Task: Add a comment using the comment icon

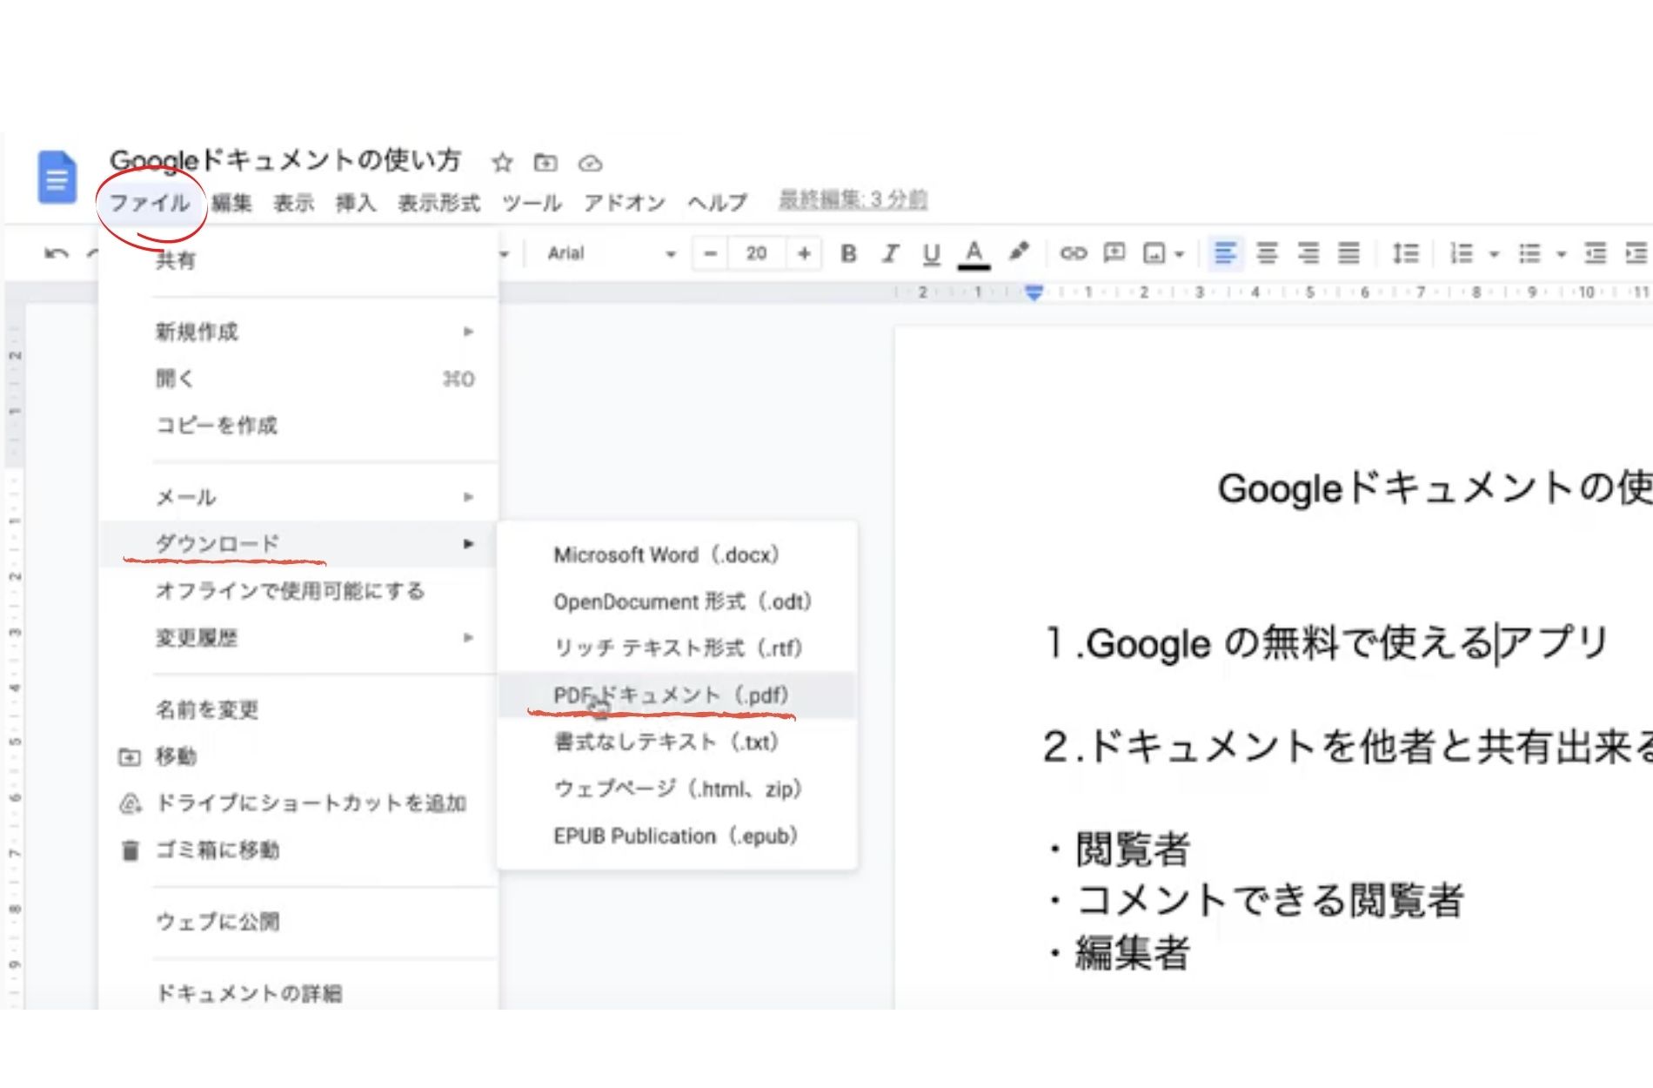Action: coord(1114,253)
